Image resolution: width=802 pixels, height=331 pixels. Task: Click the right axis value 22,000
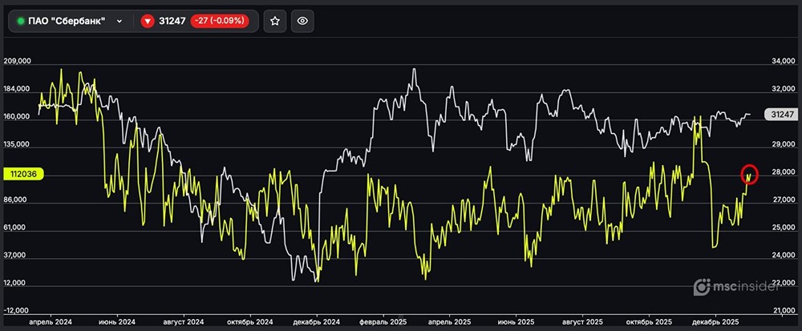pos(783,283)
